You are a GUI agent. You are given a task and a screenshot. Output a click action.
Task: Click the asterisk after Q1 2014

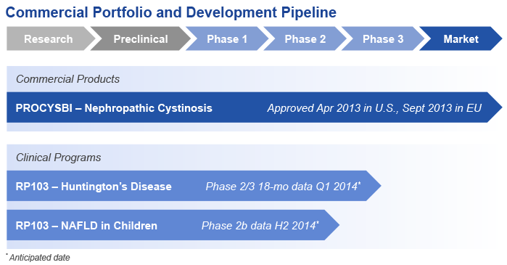tap(359, 183)
